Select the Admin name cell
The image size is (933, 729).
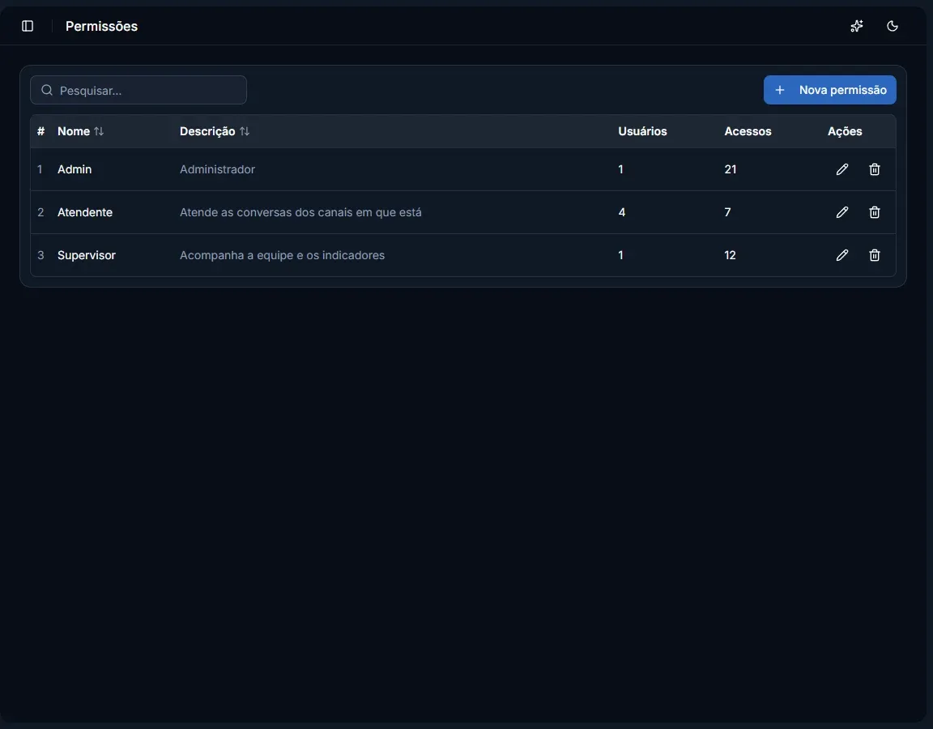click(x=75, y=169)
